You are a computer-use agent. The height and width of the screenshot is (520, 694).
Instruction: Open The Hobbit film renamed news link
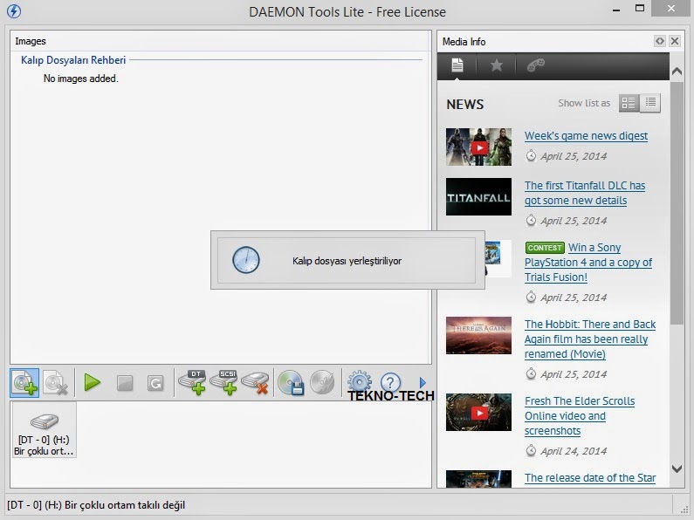click(x=590, y=339)
